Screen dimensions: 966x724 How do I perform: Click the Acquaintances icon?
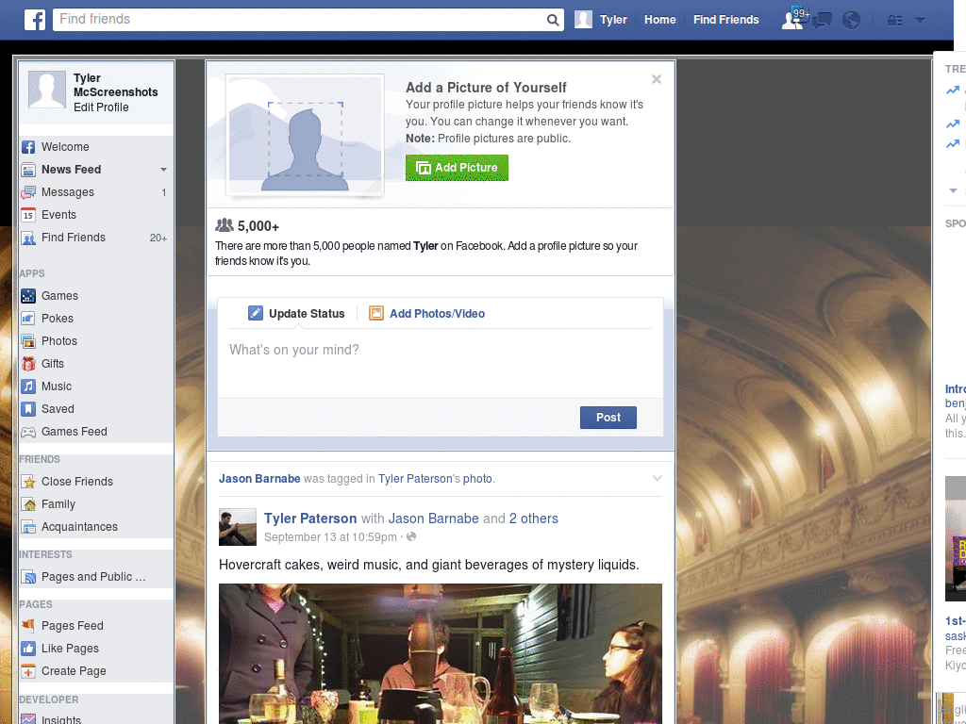pyautogui.click(x=28, y=527)
